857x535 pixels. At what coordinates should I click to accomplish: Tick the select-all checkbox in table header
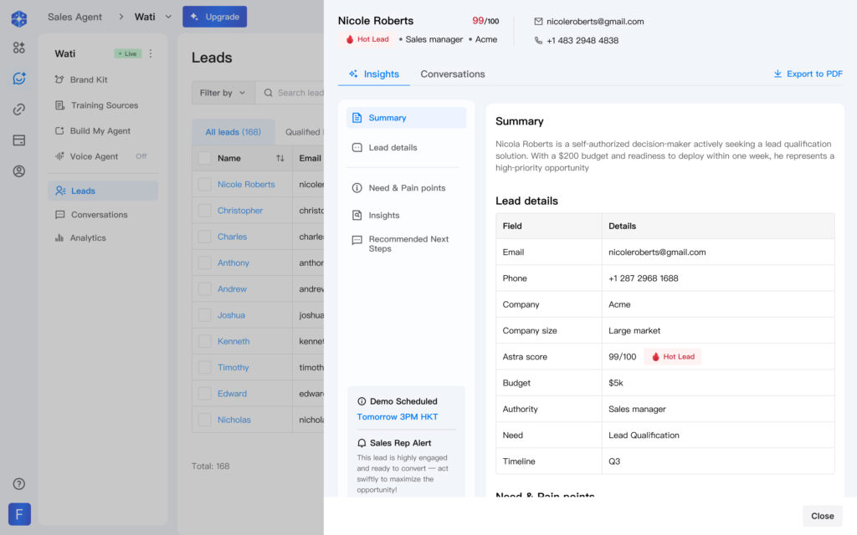[204, 158]
